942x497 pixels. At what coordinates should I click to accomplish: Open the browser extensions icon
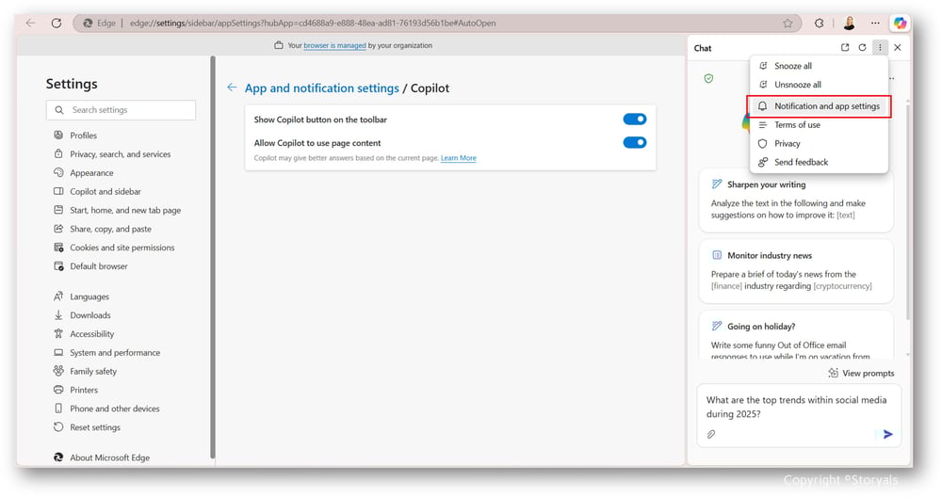pos(819,24)
